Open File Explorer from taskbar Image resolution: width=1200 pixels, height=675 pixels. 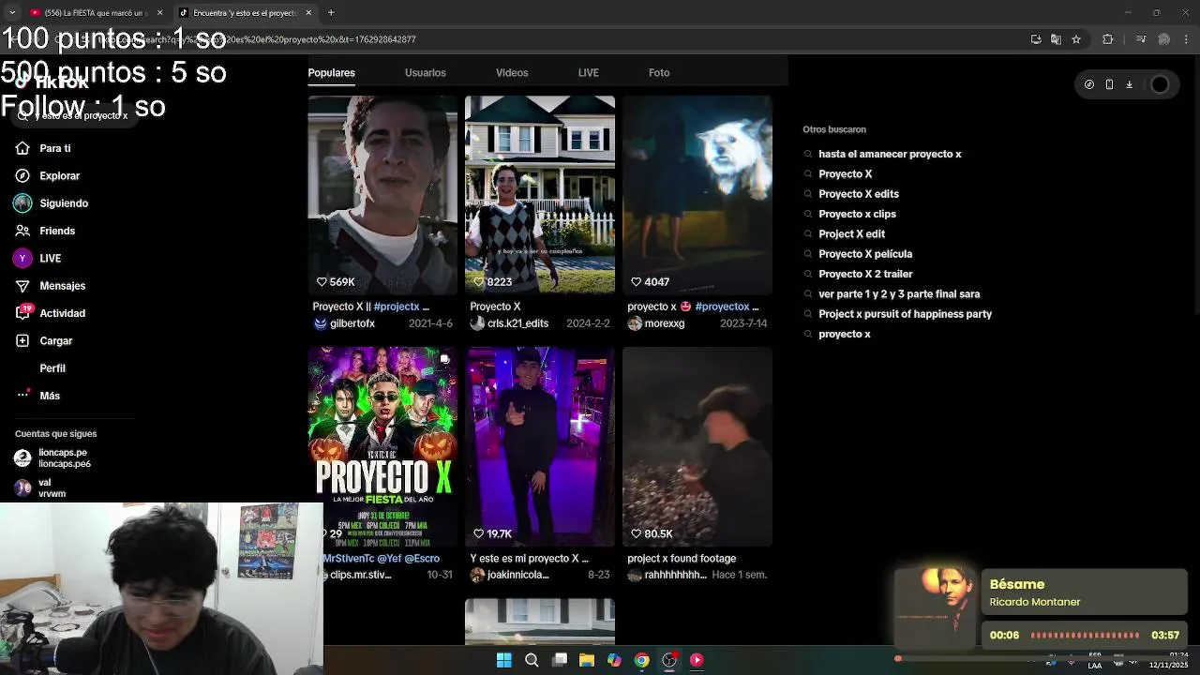click(x=586, y=660)
